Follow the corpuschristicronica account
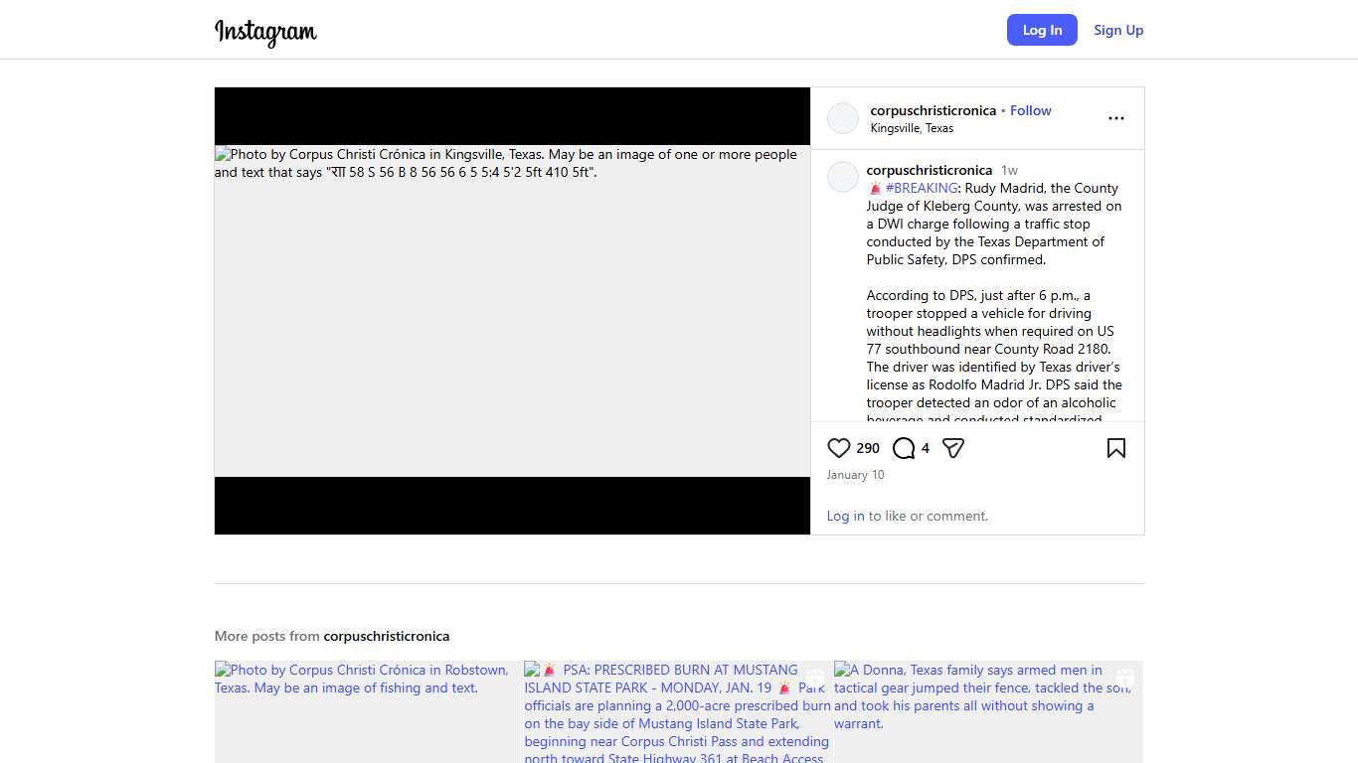Viewport: 1358px width, 763px height. (x=1030, y=110)
